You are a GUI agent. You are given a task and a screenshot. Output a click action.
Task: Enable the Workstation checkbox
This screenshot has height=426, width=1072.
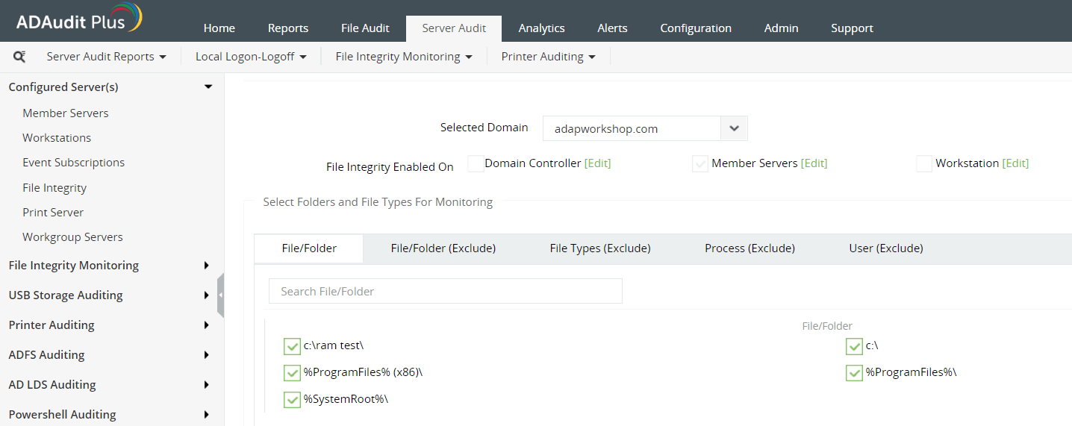tap(924, 164)
